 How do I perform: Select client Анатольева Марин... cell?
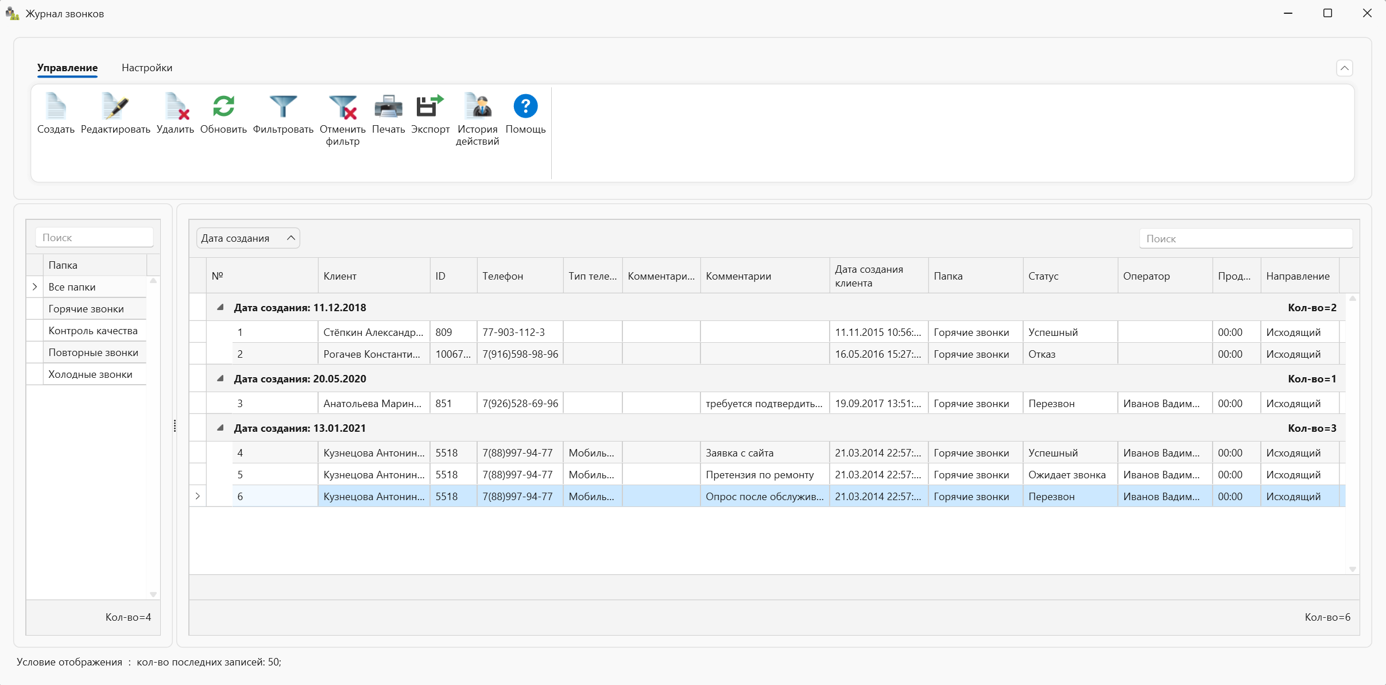[374, 404]
